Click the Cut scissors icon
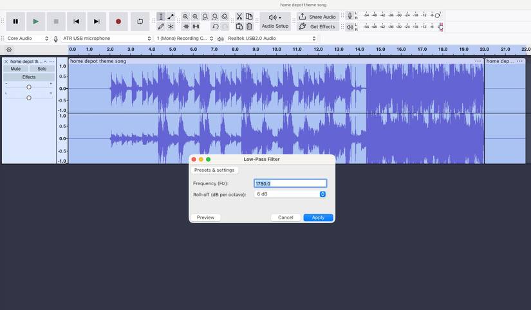This screenshot has height=310, width=531. tap(239, 17)
